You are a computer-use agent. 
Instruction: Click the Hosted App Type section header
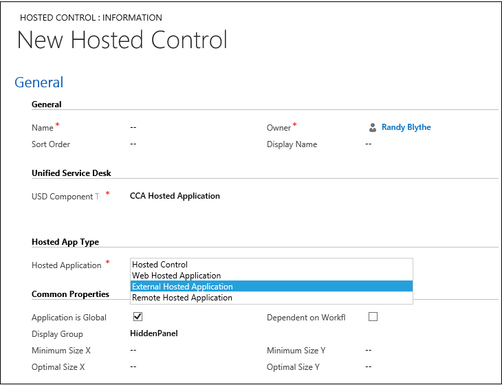point(65,242)
